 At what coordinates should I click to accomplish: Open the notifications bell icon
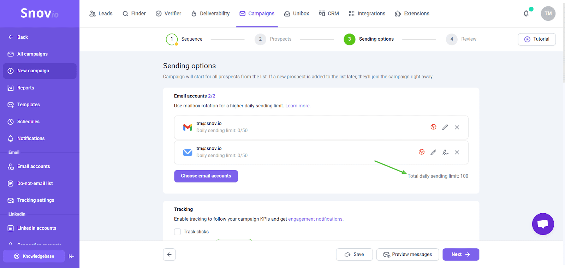(x=526, y=13)
